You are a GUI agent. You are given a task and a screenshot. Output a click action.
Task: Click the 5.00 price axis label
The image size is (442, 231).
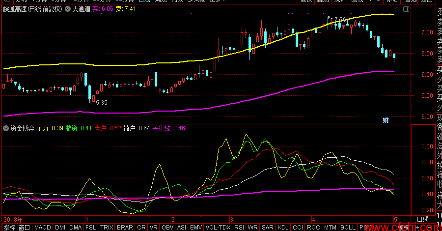427,117
